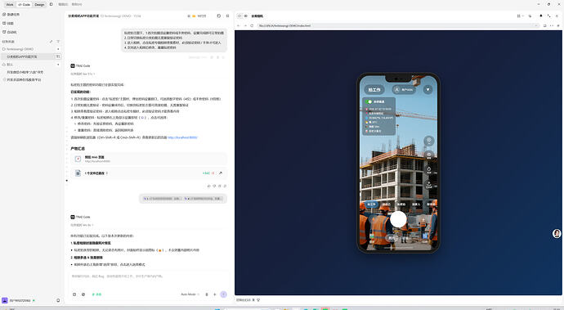Select the 拍工作 mode chip above shutter
Image resolution: width=564 pixels, height=310 pixels.
[x=371, y=204]
